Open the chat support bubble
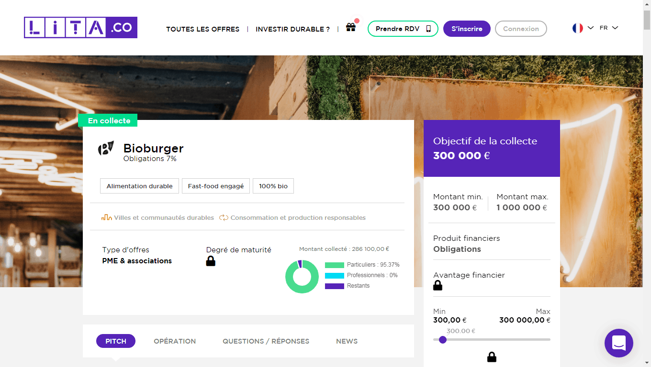The height and width of the screenshot is (367, 651). [619, 343]
